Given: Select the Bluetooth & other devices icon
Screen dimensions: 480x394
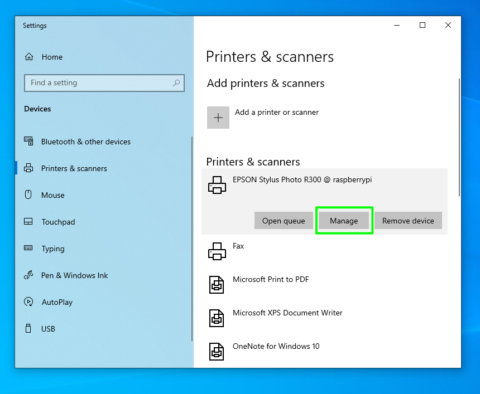Looking at the screenshot, I should coord(28,141).
